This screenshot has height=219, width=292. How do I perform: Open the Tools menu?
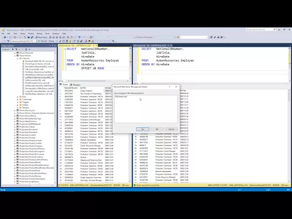coord(47,33)
